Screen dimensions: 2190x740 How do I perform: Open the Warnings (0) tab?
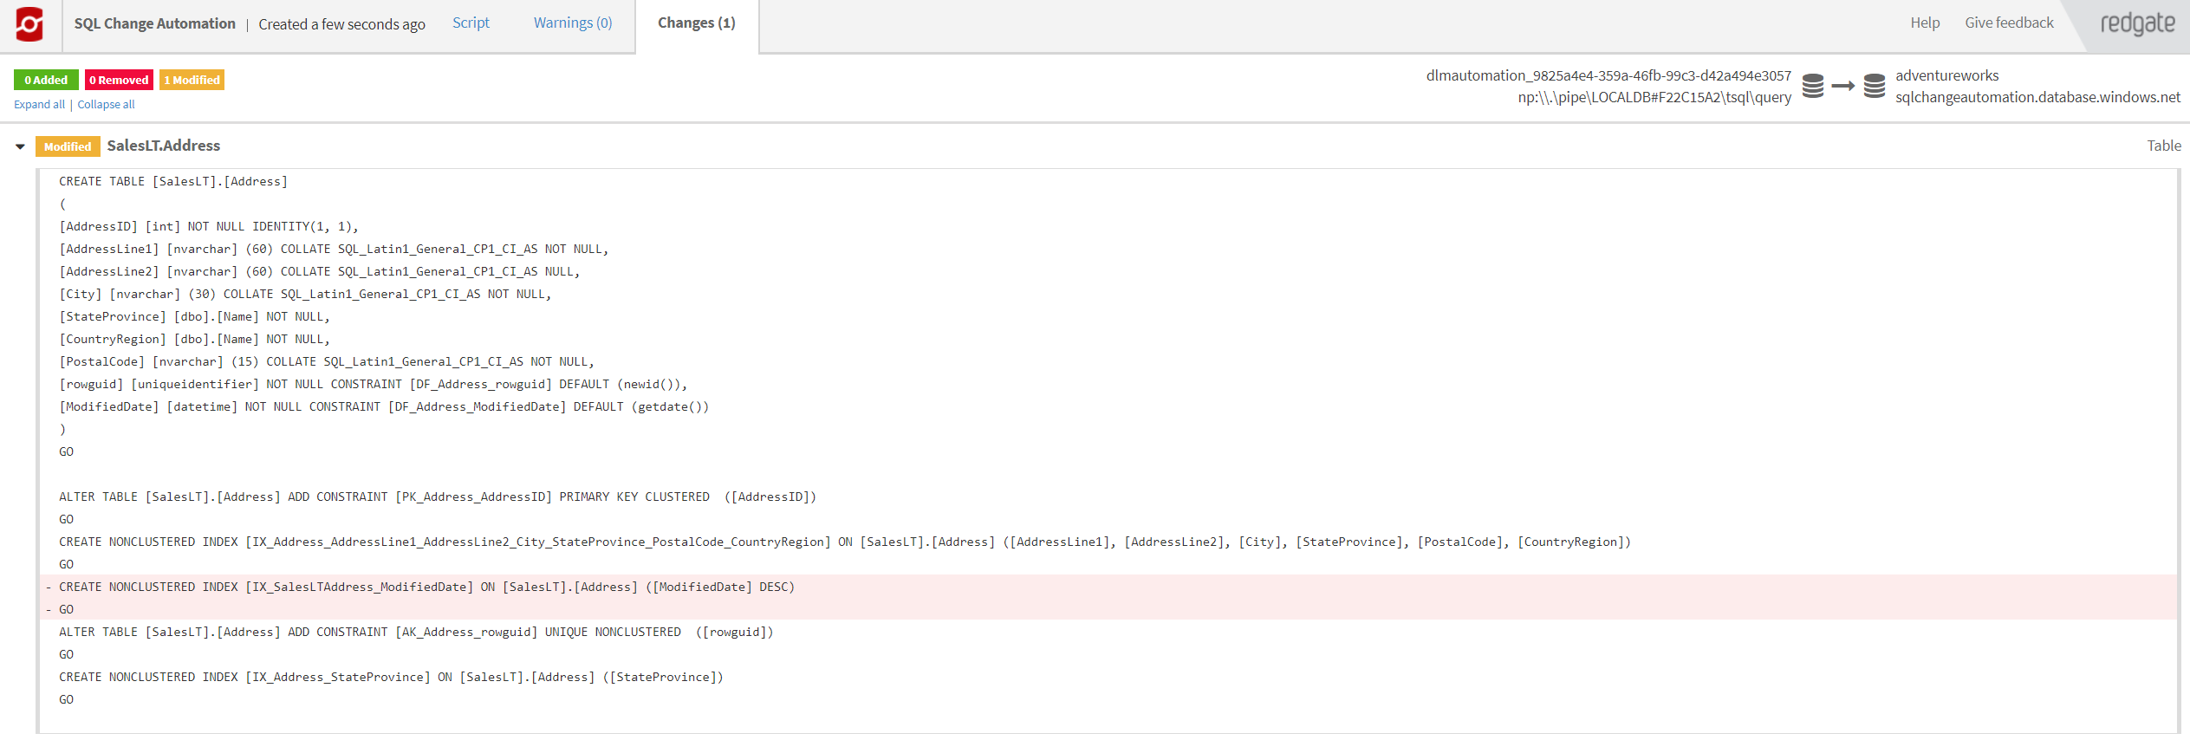[572, 23]
